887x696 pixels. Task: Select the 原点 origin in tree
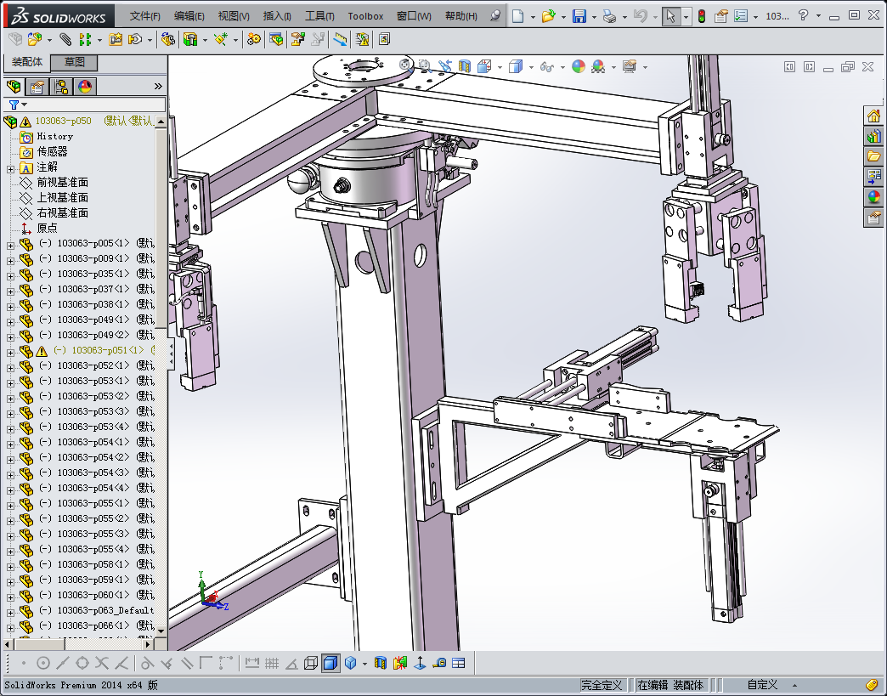pyautogui.click(x=47, y=228)
